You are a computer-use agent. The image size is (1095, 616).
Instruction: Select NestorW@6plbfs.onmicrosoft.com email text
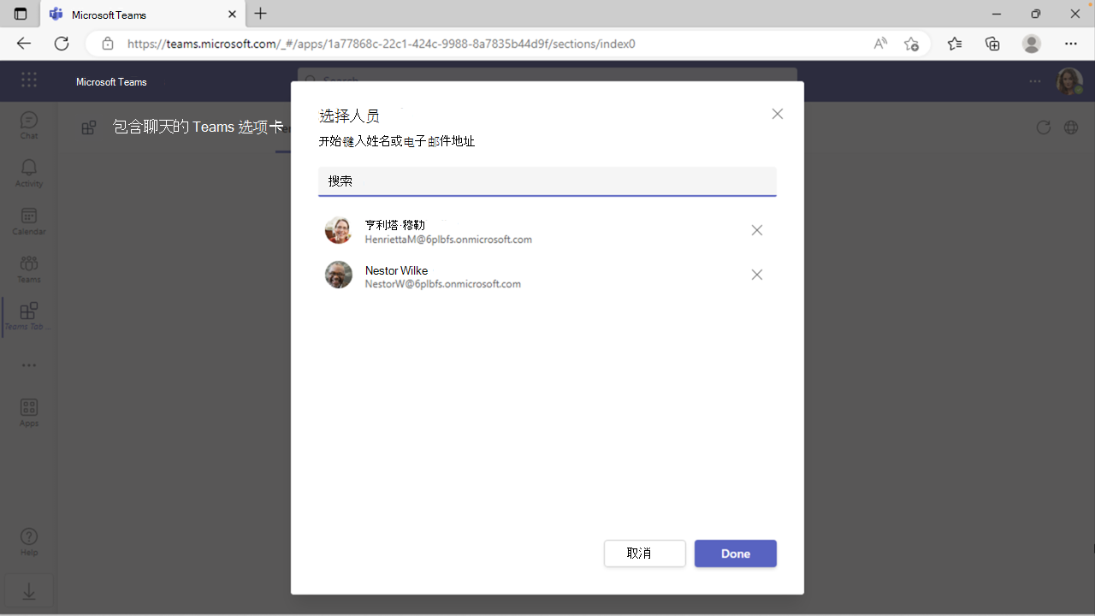click(x=443, y=284)
